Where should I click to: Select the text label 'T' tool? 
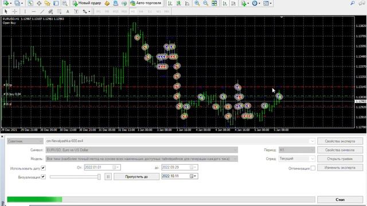coord(76,11)
